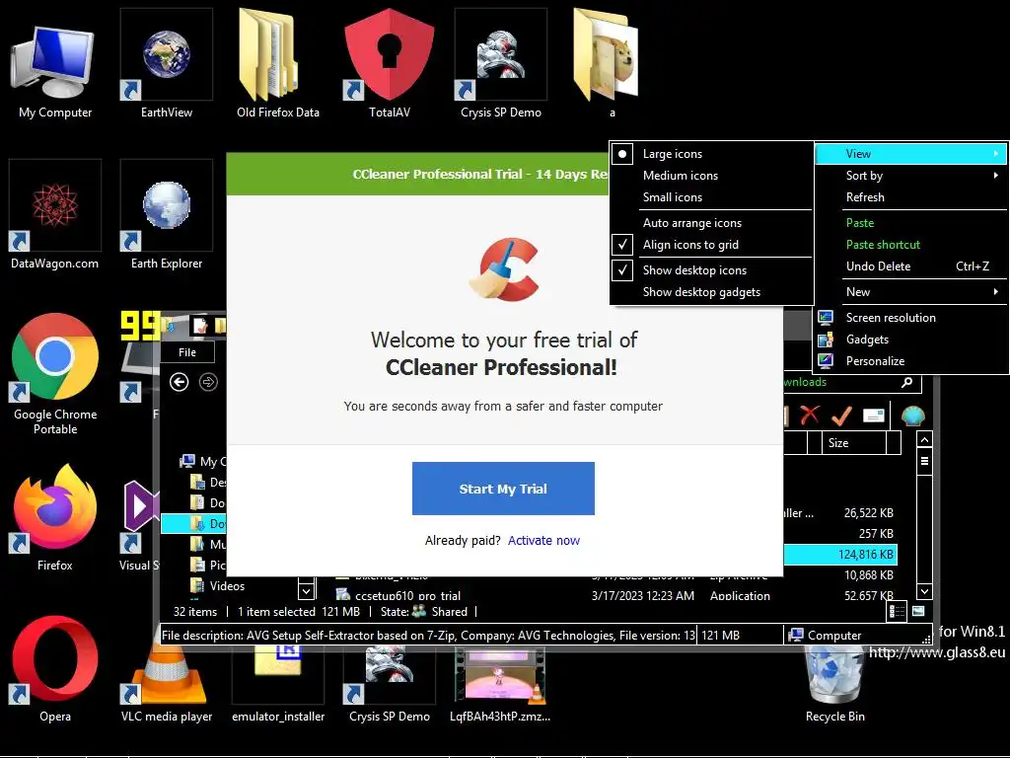The image size is (1010, 758).
Task: Click the properties icon in Explorer title bar
Action: [201, 326]
